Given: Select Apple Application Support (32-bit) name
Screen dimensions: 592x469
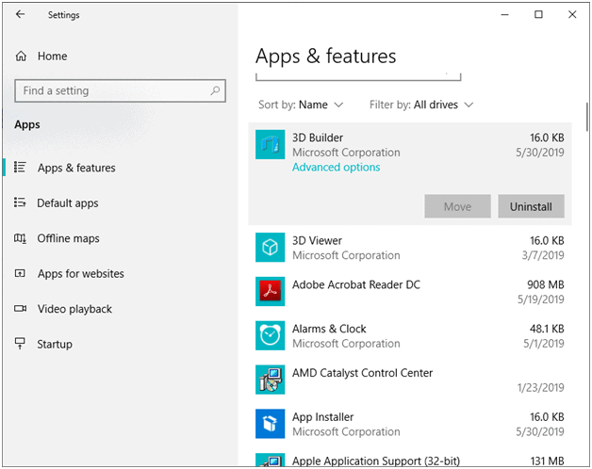Looking at the screenshot, I should pyautogui.click(x=376, y=461).
